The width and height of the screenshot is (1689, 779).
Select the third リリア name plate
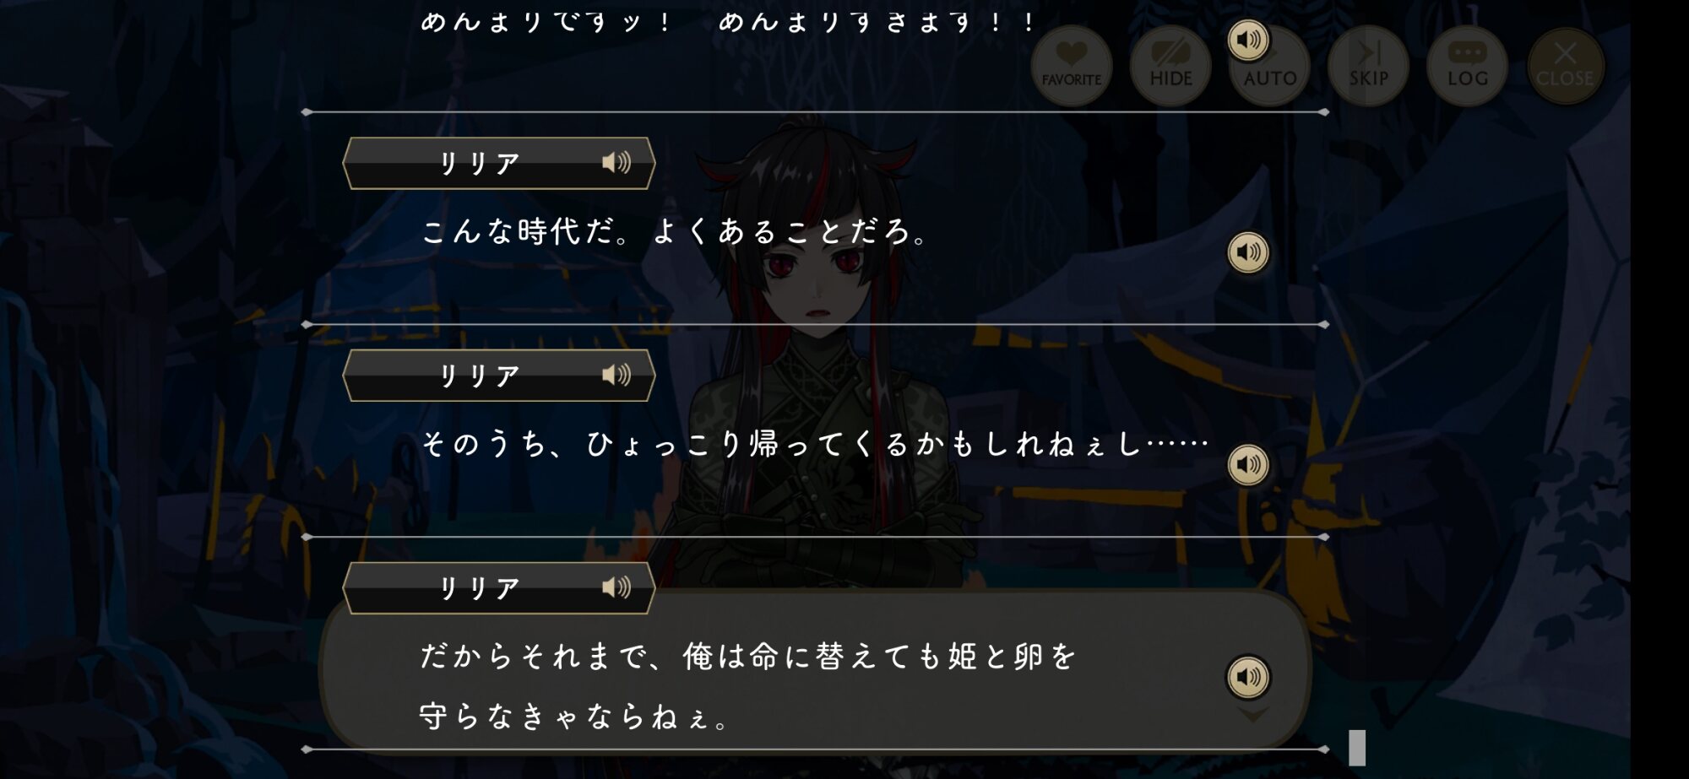pyautogui.click(x=498, y=588)
